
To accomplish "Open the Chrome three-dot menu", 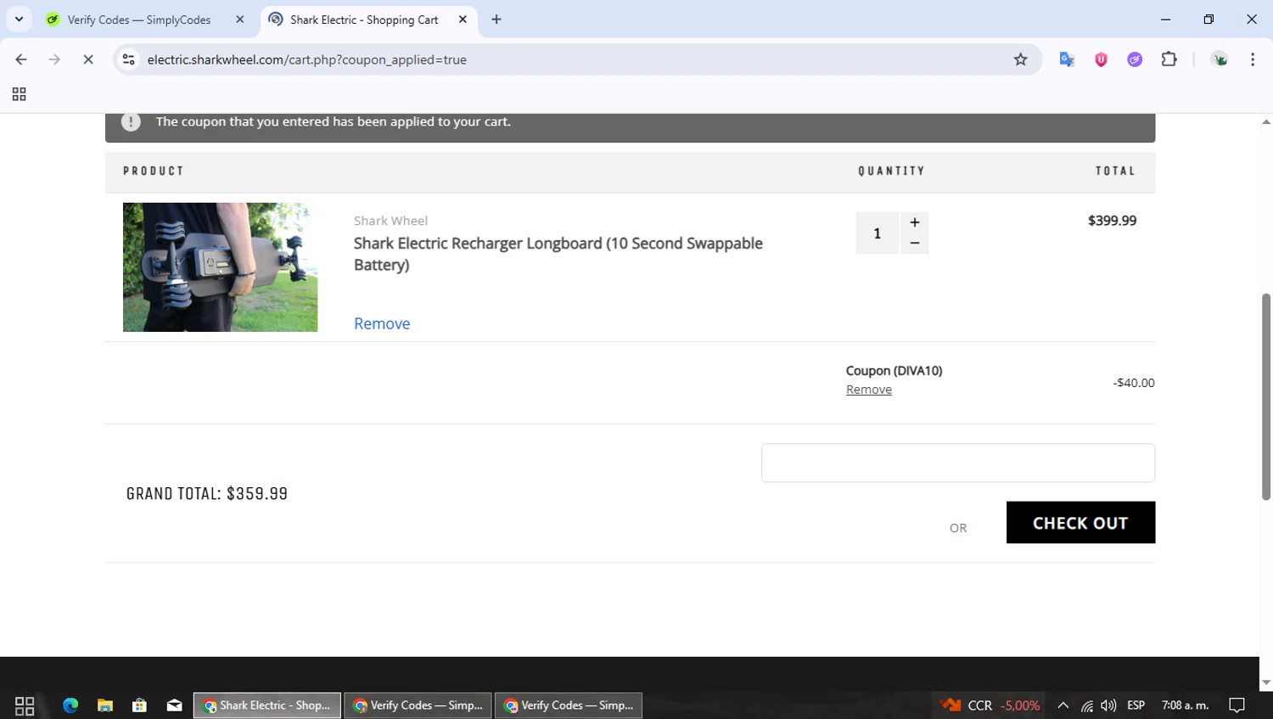I will pos(1253,59).
